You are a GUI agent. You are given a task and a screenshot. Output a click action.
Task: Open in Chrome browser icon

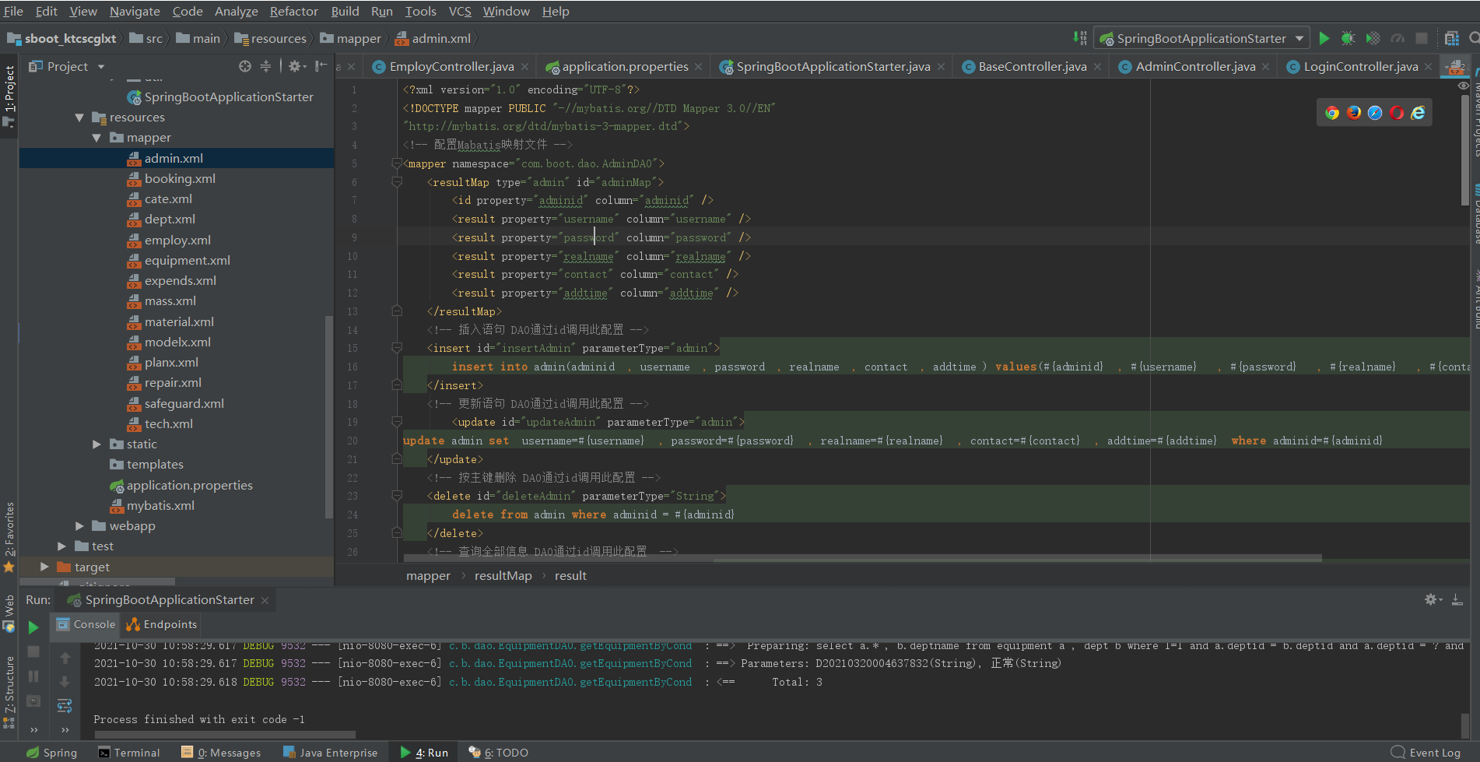click(x=1332, y=113)
